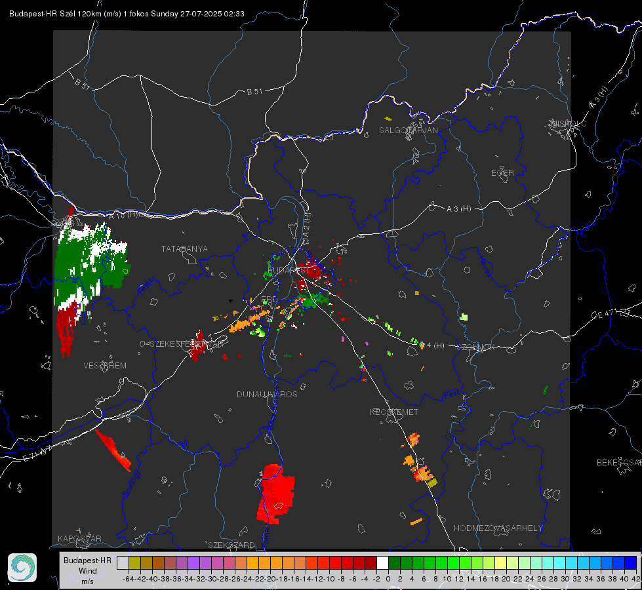Click the Heves county label

tap(485, 265)
